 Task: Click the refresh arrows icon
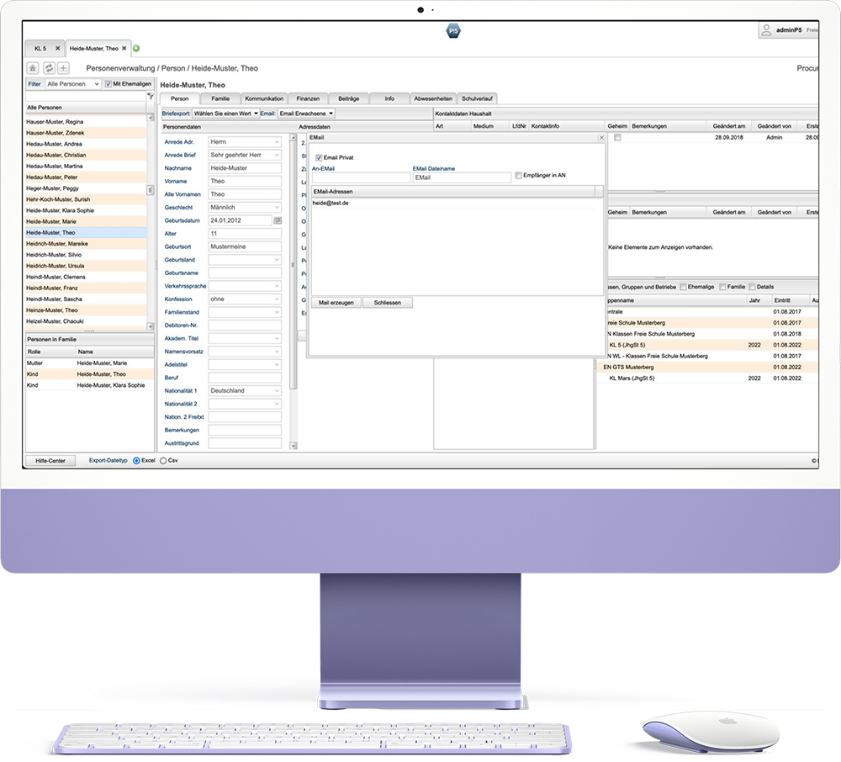[x=49, y=68]
